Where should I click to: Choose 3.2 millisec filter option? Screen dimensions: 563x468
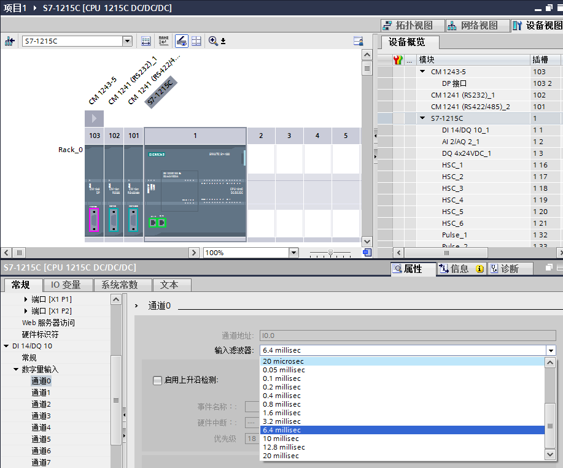pos(402,421)
